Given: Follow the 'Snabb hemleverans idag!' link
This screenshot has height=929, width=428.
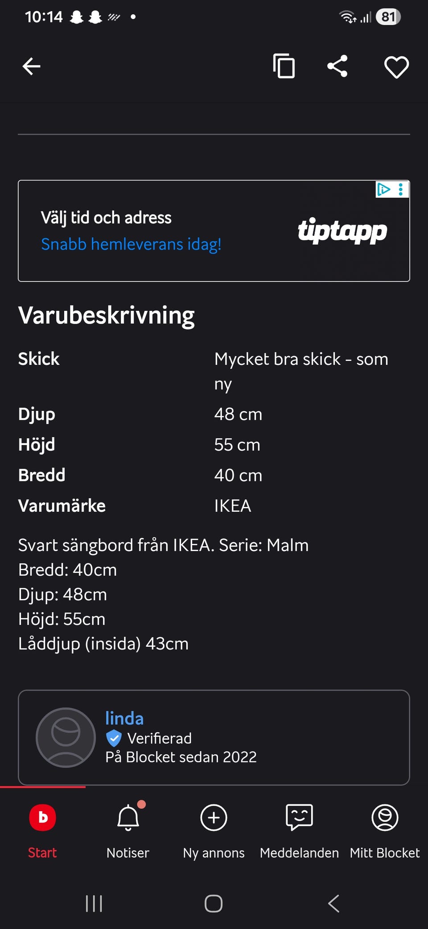Looking at the screenshot, I should click(131, 244).
